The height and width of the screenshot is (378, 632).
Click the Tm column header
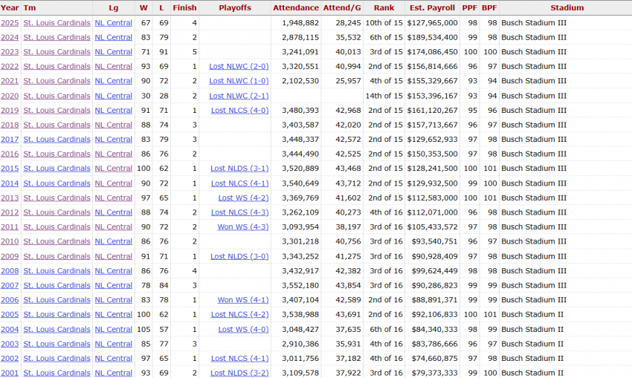[30, 7]
